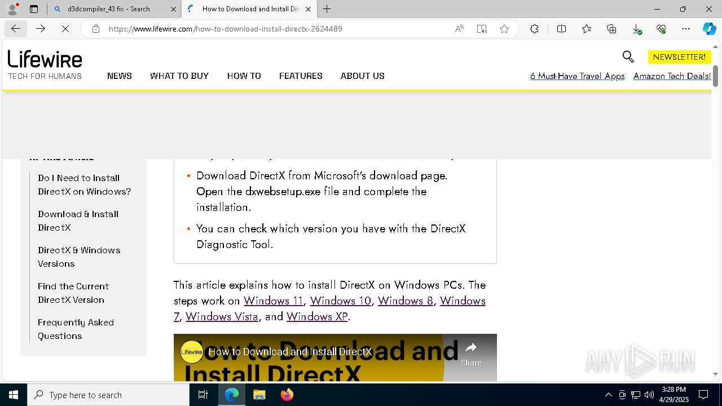Screen dimensions: 722x406
Task: Open the browser profile icon
Action: pos(12,8)
